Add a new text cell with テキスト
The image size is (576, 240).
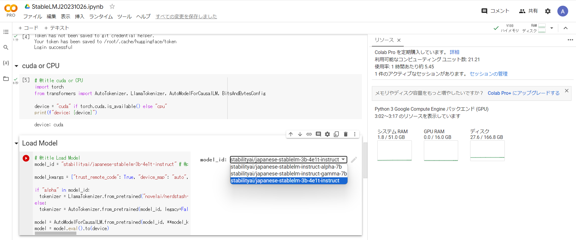click(x=57, y=28)
